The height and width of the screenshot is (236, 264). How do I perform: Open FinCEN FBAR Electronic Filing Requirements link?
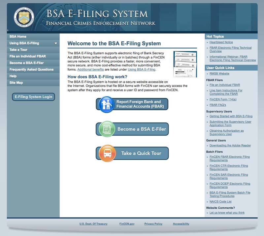tap(229, 158)
